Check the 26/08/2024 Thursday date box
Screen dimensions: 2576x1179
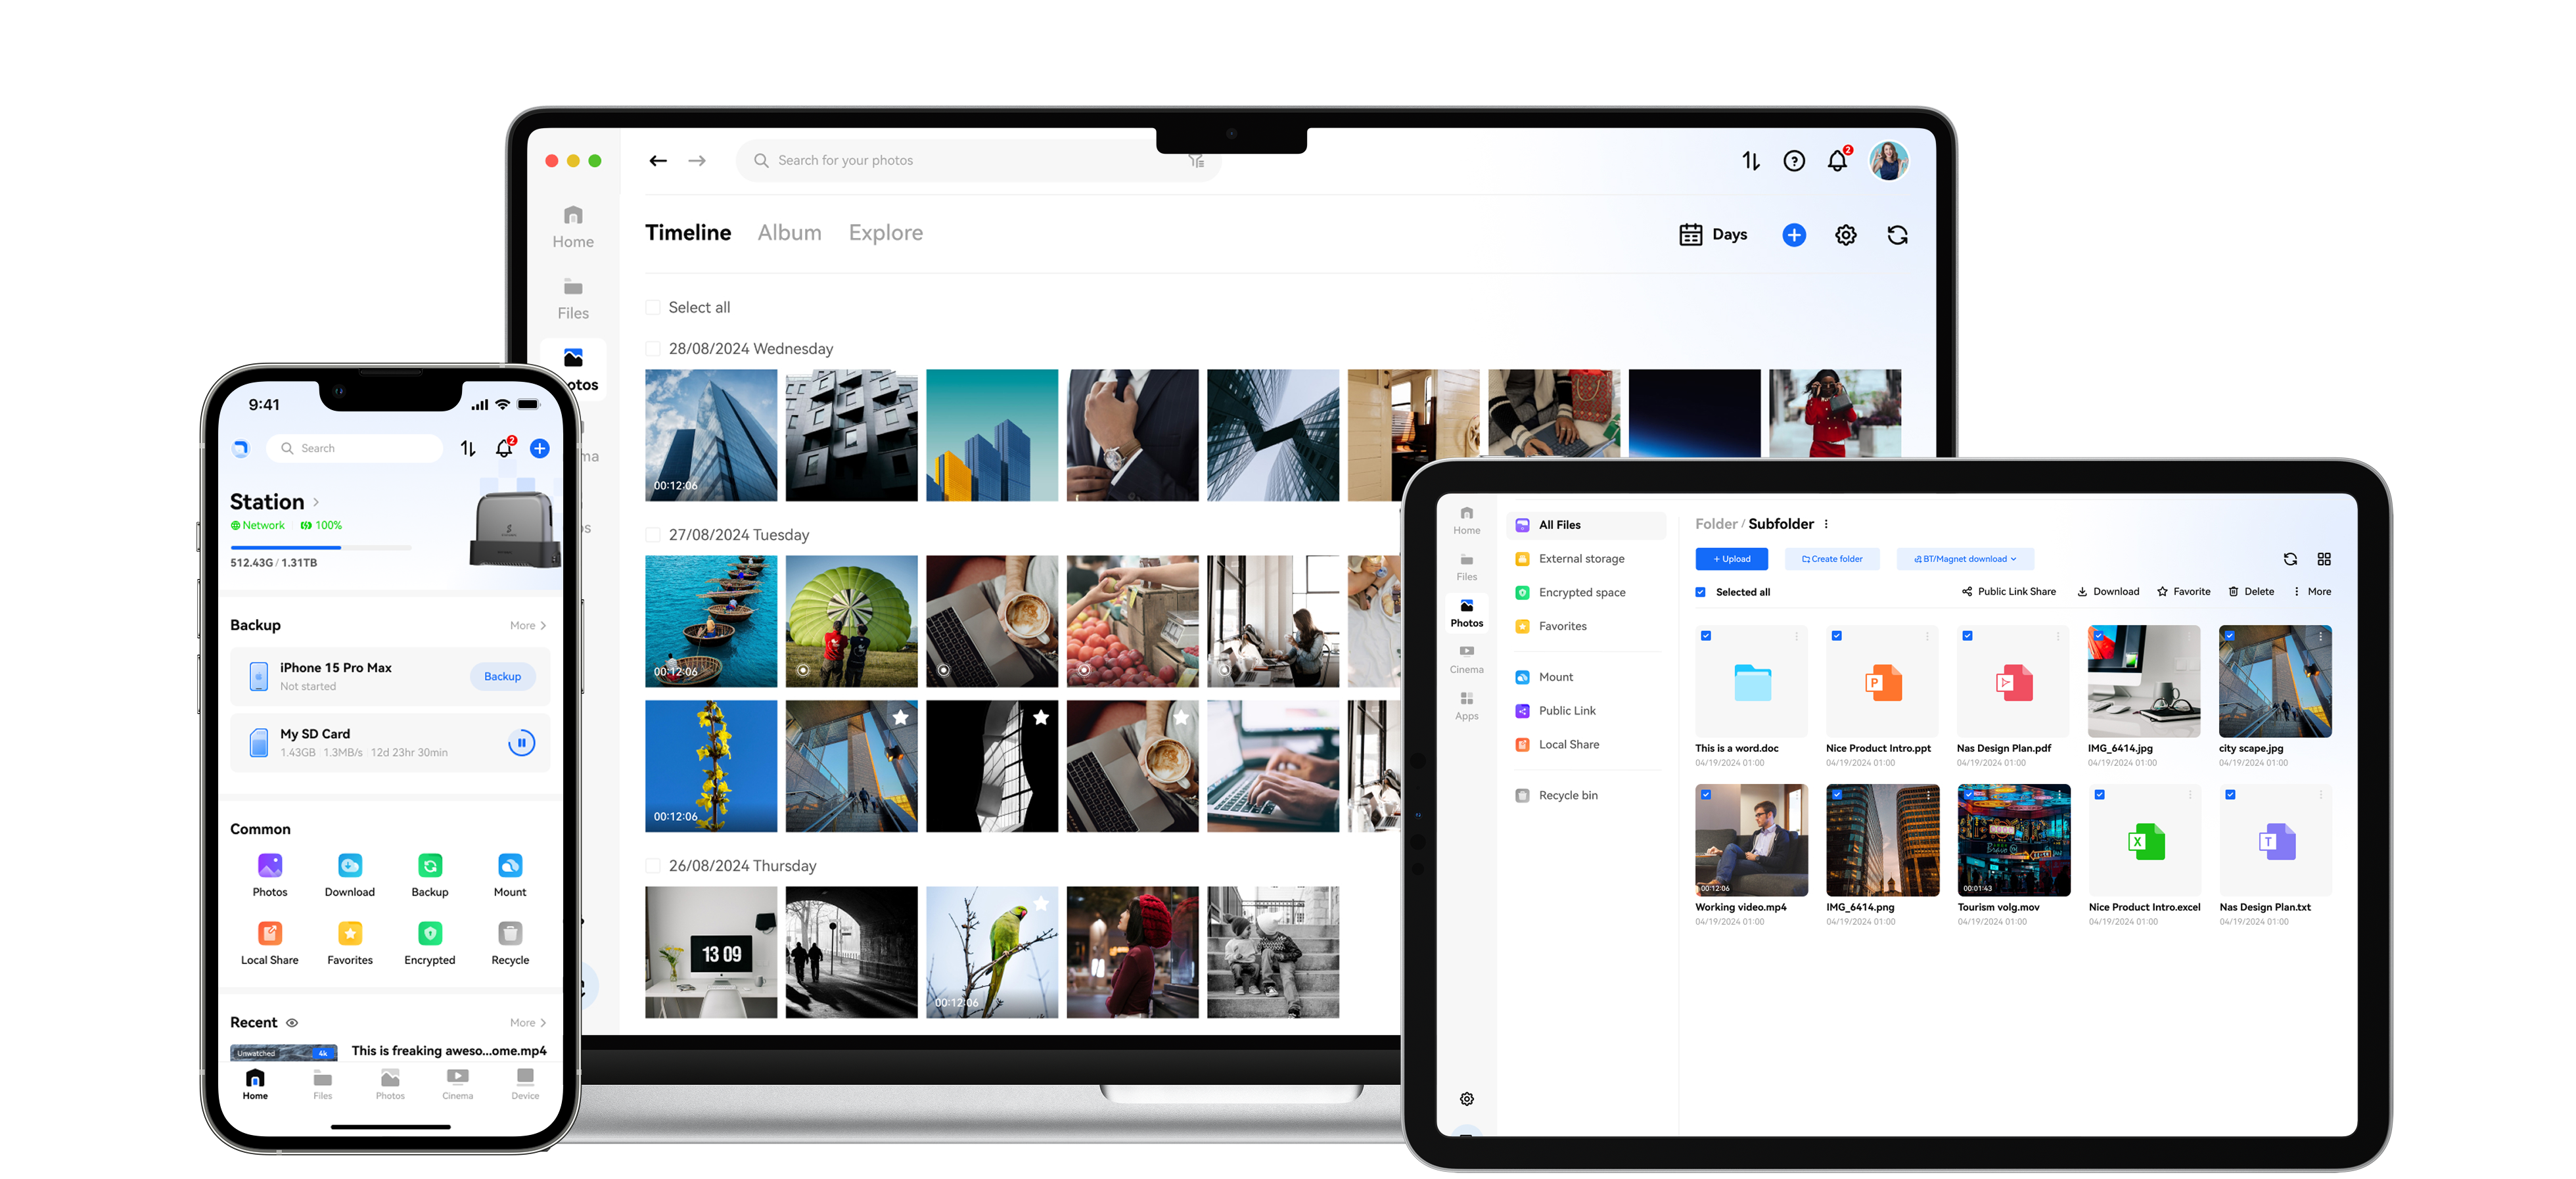(653, 865)
